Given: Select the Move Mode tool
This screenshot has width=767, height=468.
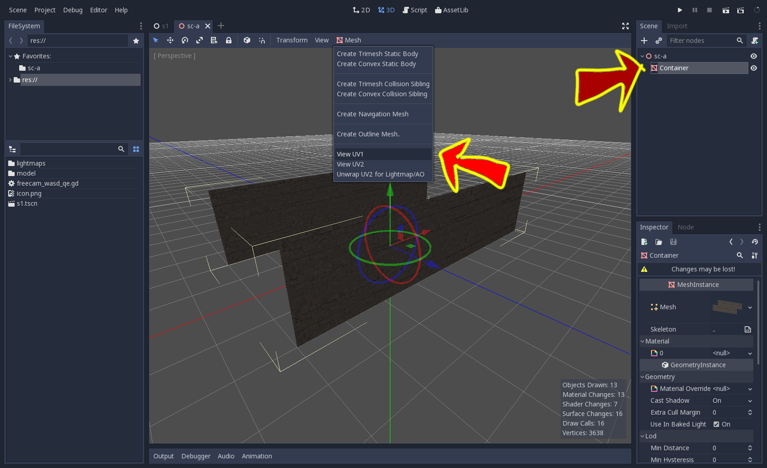Looking at the screenshot, I should coord(170,40).
